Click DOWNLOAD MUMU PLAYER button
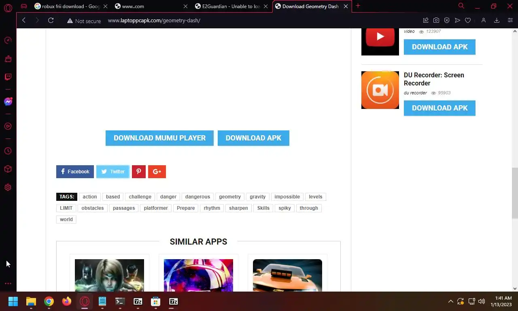 (x=159, y=138)
